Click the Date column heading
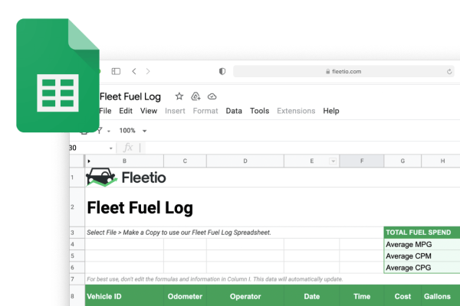The image size is (460, 306). (x=312, y=296)
